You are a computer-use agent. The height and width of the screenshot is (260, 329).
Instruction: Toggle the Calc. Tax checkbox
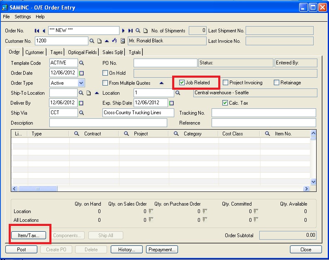click(x=225, y=103)
